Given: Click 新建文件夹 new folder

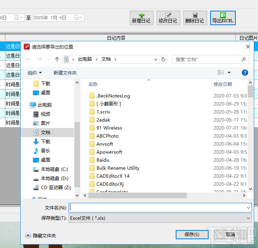Looking at the screenshot, I should tap(65, 73).
